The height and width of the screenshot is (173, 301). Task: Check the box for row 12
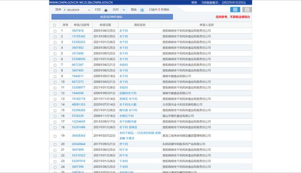pos(55,93)
